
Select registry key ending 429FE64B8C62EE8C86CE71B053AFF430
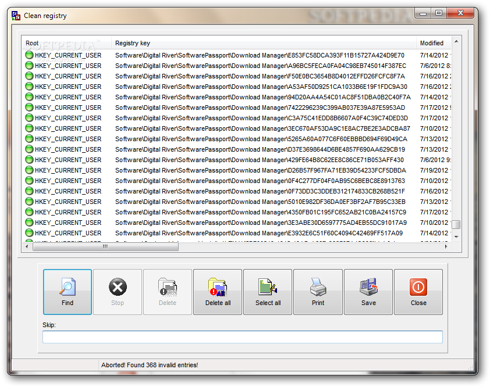[260, 160]
